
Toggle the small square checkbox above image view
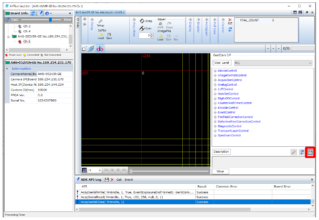[x=84, y=49]
